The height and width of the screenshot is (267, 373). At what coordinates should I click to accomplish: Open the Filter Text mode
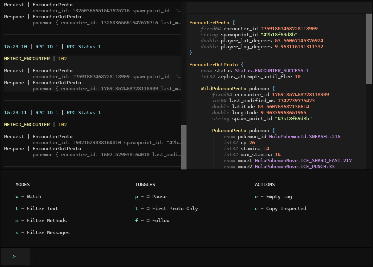39,208
